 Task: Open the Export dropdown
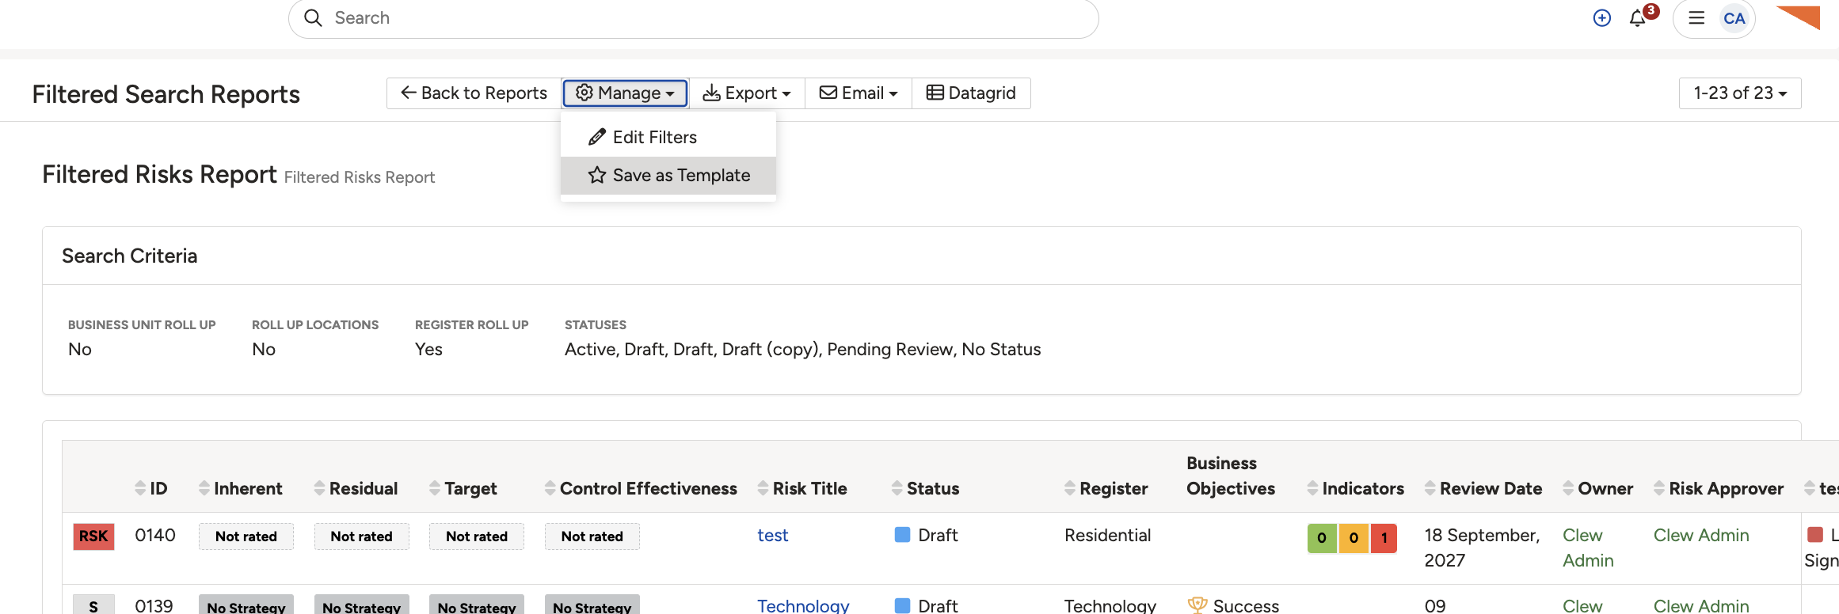click(x=747, y=93)
